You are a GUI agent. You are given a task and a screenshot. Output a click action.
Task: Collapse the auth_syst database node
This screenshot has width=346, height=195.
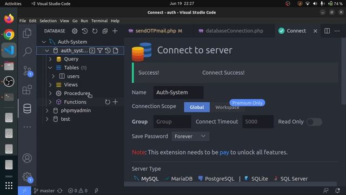(47, 50)
